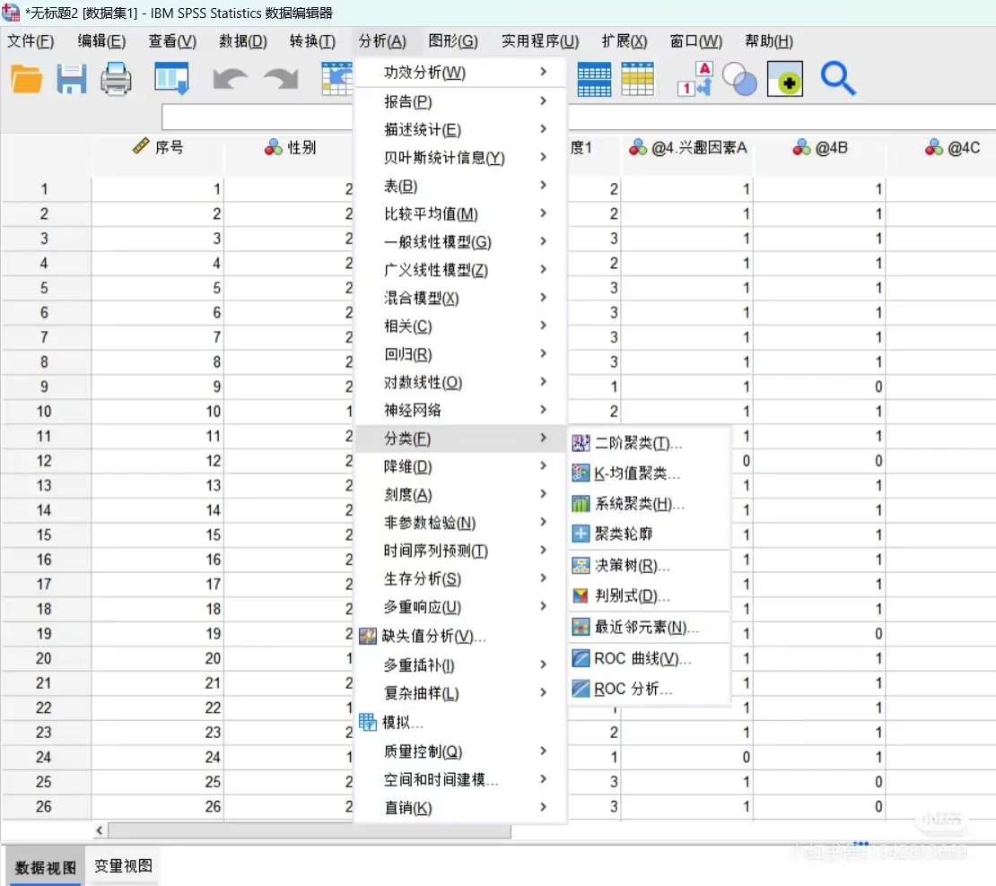This screenshot has width=996, height=886.
Task: Open the 转换(T) menu
Action: 312,41
